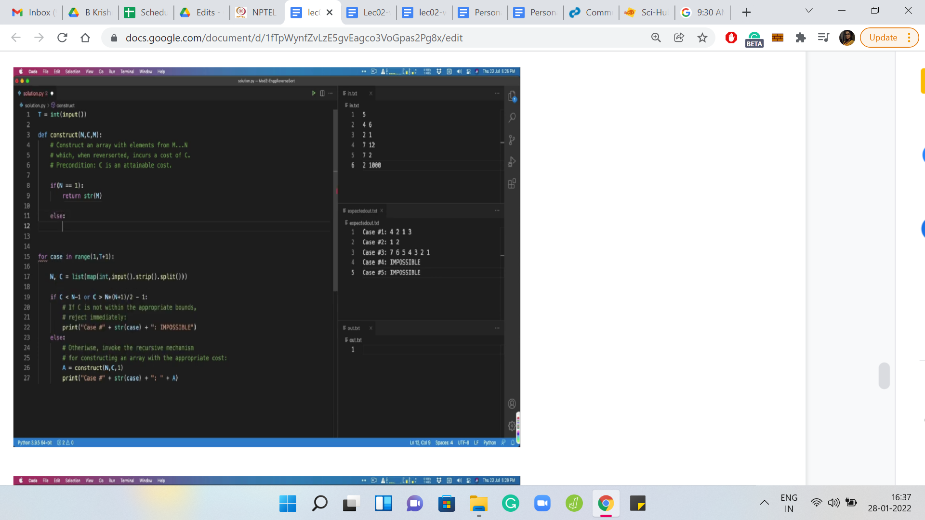
Task: Switch to the NPTEL tab
Action: tap(257, 13)
